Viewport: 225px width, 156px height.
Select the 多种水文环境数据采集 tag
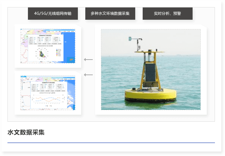pyautogui.click(x=110, y=14)
